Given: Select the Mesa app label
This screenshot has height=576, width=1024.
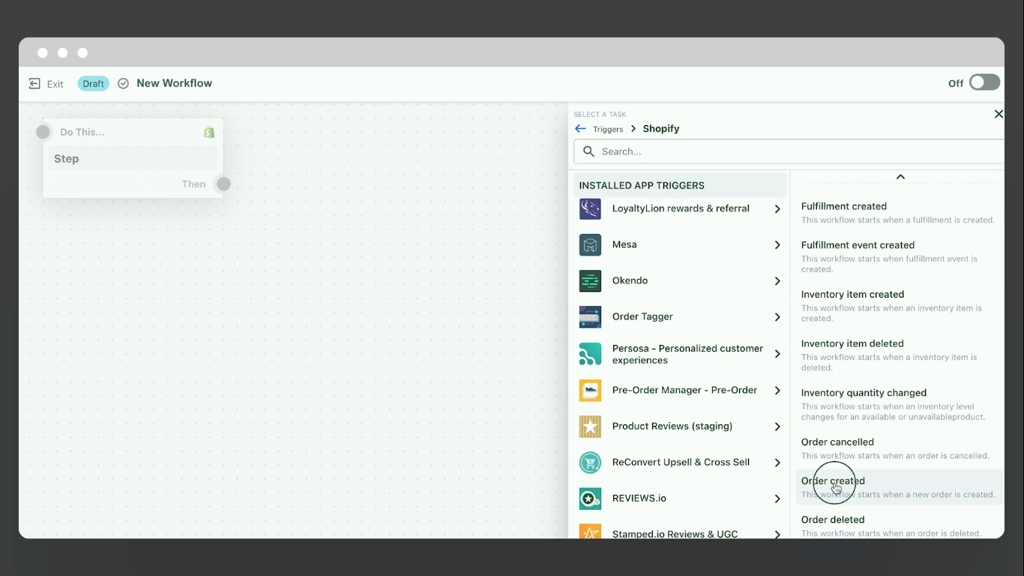Looking at the screenshot, I should point(624,244).
